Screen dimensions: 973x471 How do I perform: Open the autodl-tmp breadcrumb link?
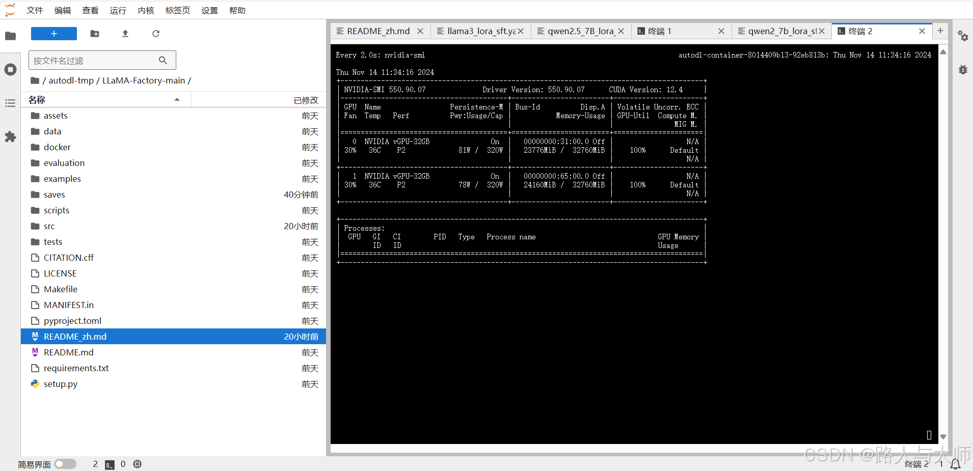point(71,80)
